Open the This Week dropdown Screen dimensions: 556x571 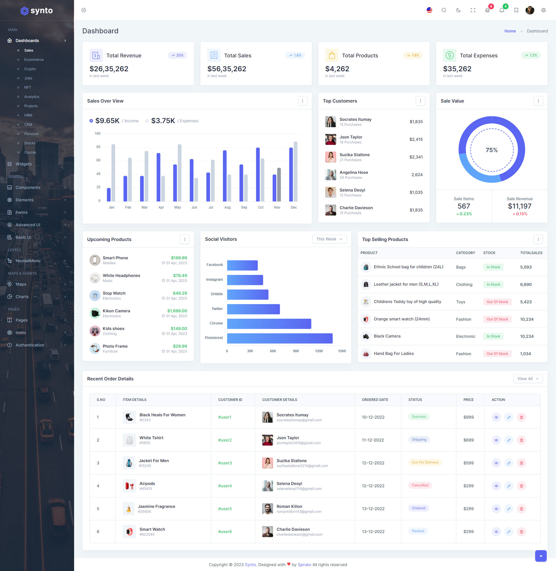(x=329, y=239)
